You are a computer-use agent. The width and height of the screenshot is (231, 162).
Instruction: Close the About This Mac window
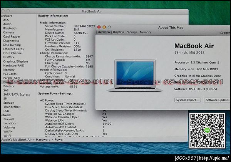point(99,27)
